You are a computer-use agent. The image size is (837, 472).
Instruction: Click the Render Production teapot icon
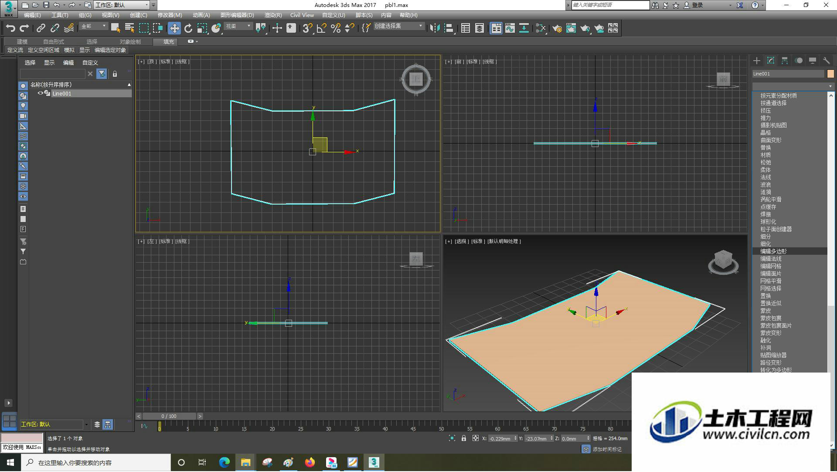(585, 28)
